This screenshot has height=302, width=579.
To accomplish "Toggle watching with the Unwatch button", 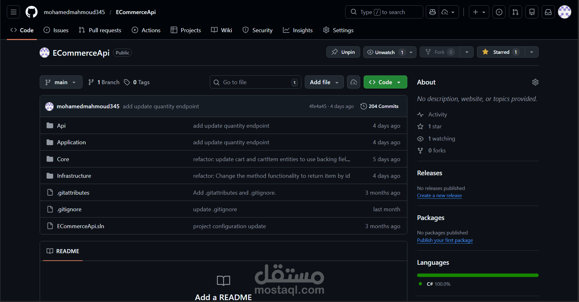I will click(385, 52).
